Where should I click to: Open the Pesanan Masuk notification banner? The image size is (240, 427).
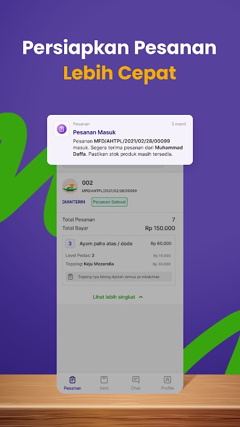tap(120, 140)
